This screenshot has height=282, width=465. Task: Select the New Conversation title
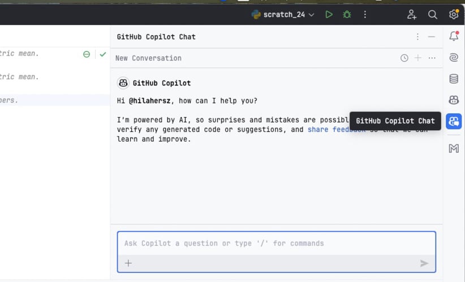point(148,58)
